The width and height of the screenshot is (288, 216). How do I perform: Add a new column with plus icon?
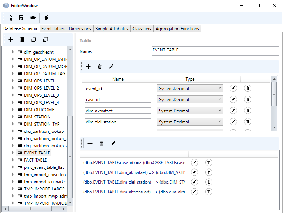pos(88,67)
